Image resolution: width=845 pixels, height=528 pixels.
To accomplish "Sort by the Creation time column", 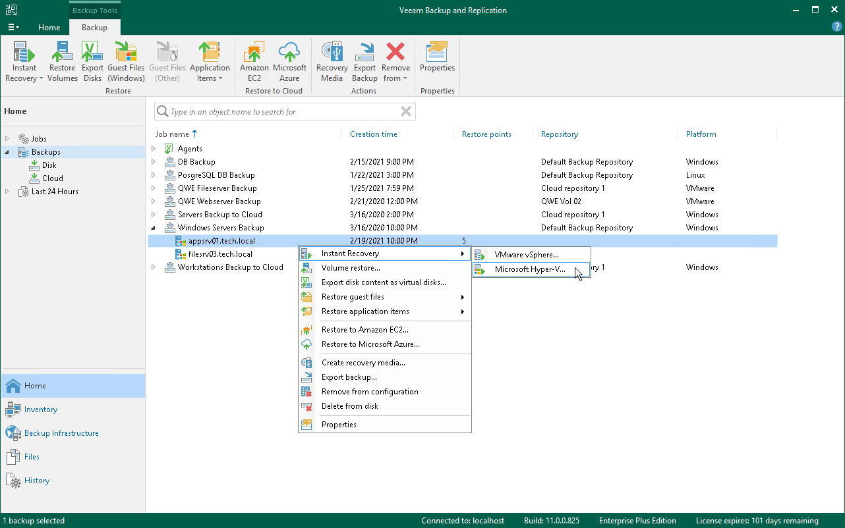I will 374,134.
